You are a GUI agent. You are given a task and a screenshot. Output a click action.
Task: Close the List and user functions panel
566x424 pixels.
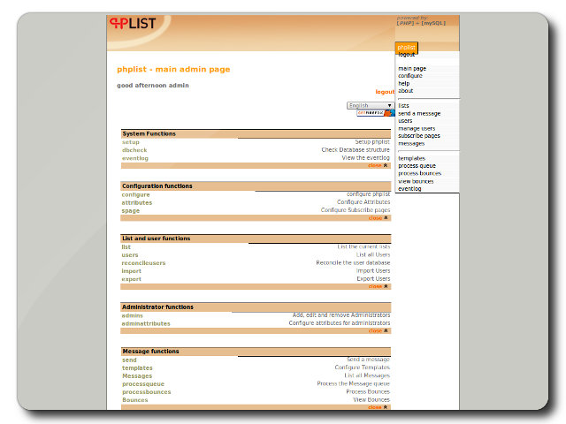click(378, 286)
